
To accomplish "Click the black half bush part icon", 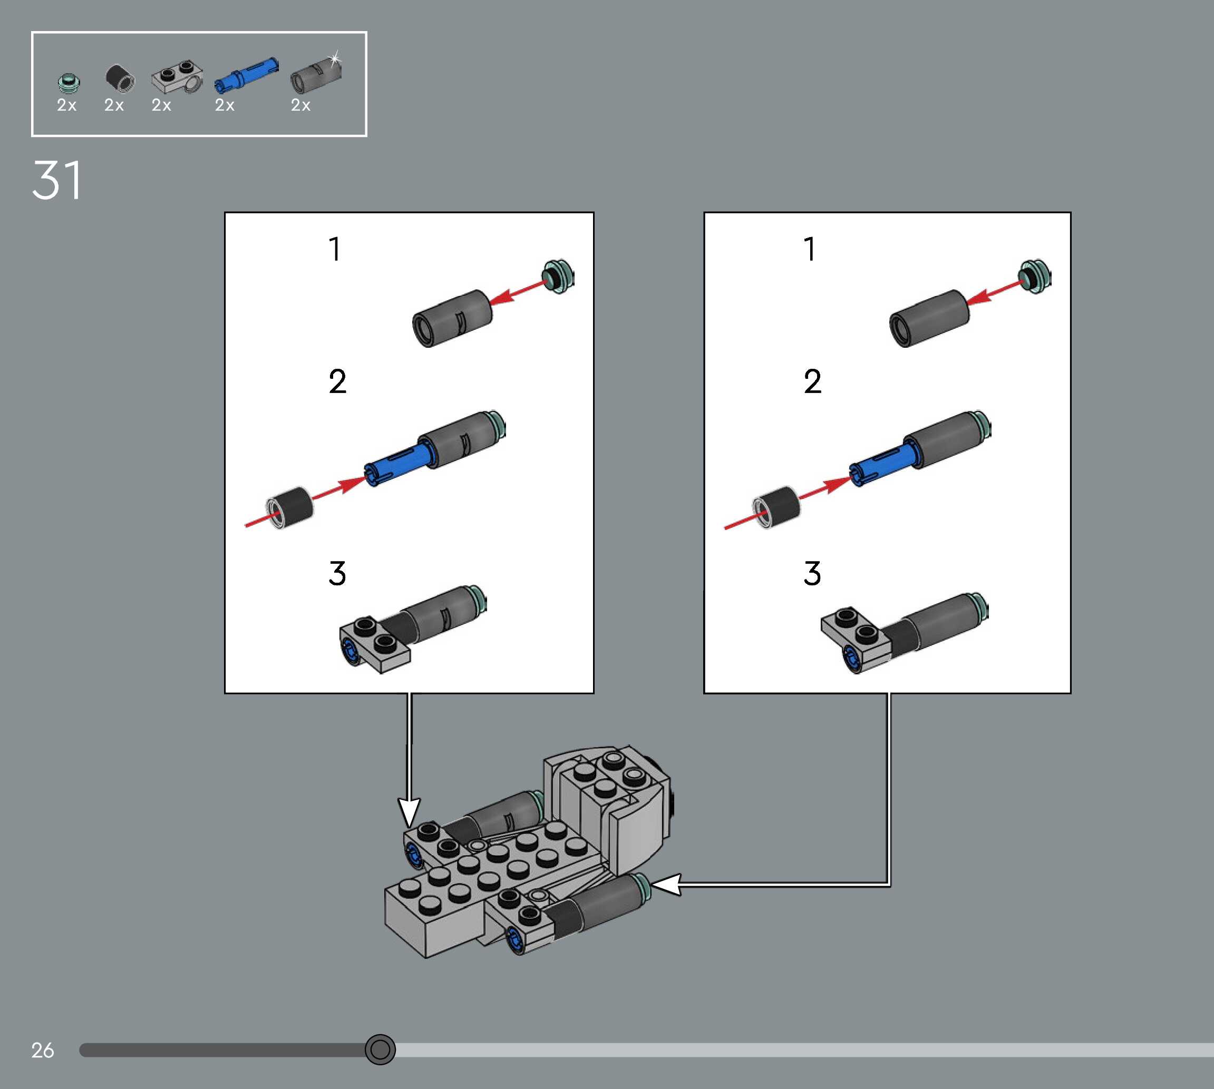I will pyautogui.click(x=120, y=79).
